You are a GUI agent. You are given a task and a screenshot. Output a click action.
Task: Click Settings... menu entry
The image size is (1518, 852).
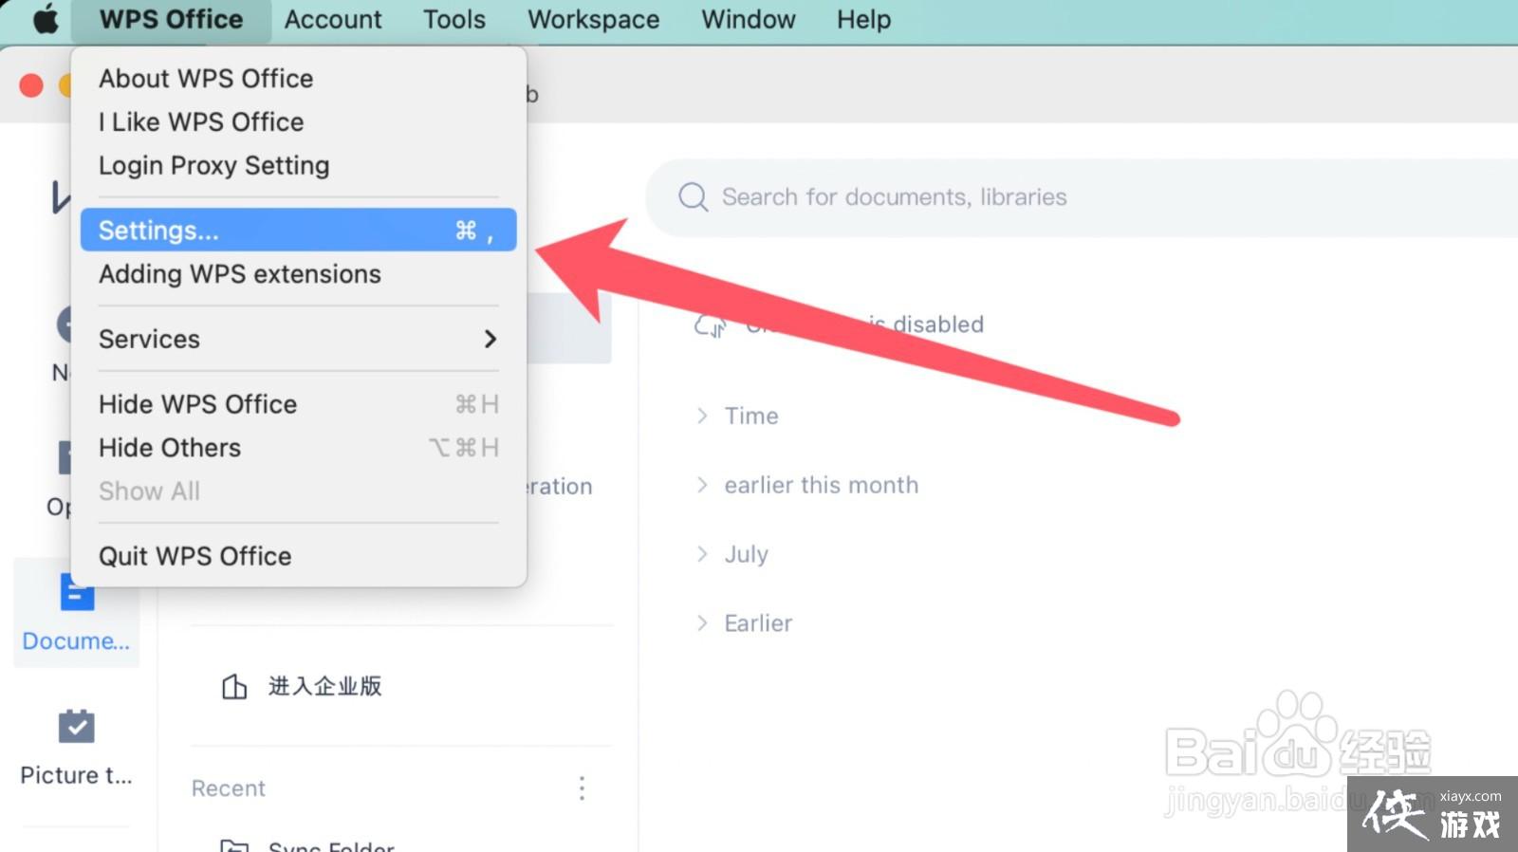coord(299,230)
